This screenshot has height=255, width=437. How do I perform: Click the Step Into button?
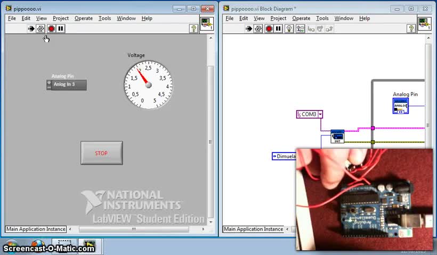tap(311, 29)
